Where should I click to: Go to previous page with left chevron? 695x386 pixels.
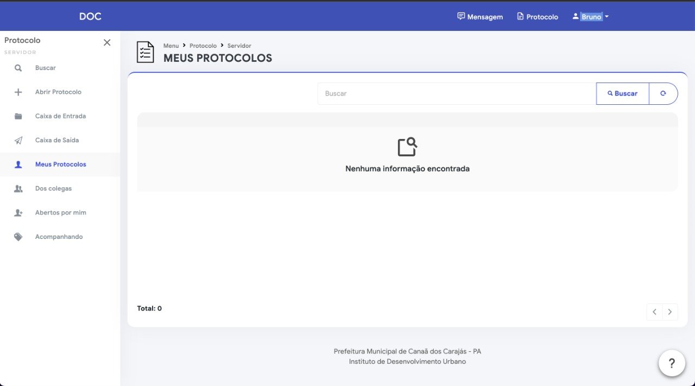[654, 312]
